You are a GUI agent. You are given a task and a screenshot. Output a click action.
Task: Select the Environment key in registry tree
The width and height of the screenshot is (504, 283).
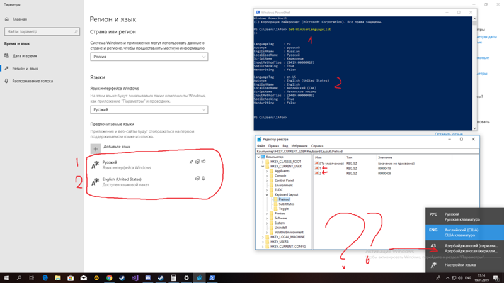point(283,185)
